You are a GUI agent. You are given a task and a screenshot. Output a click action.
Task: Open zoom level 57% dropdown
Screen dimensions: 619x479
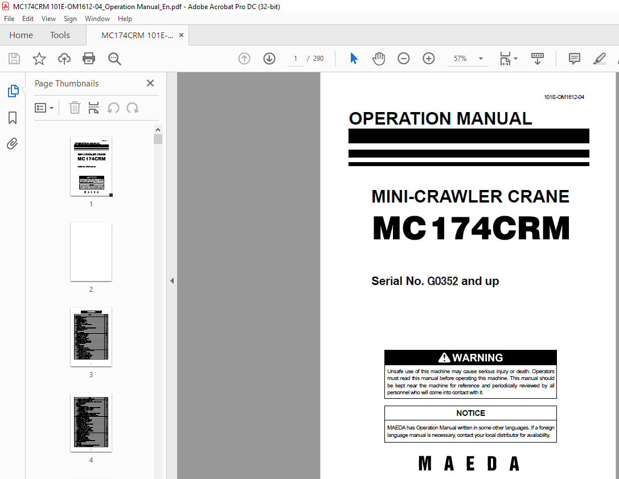click(481, 59)
